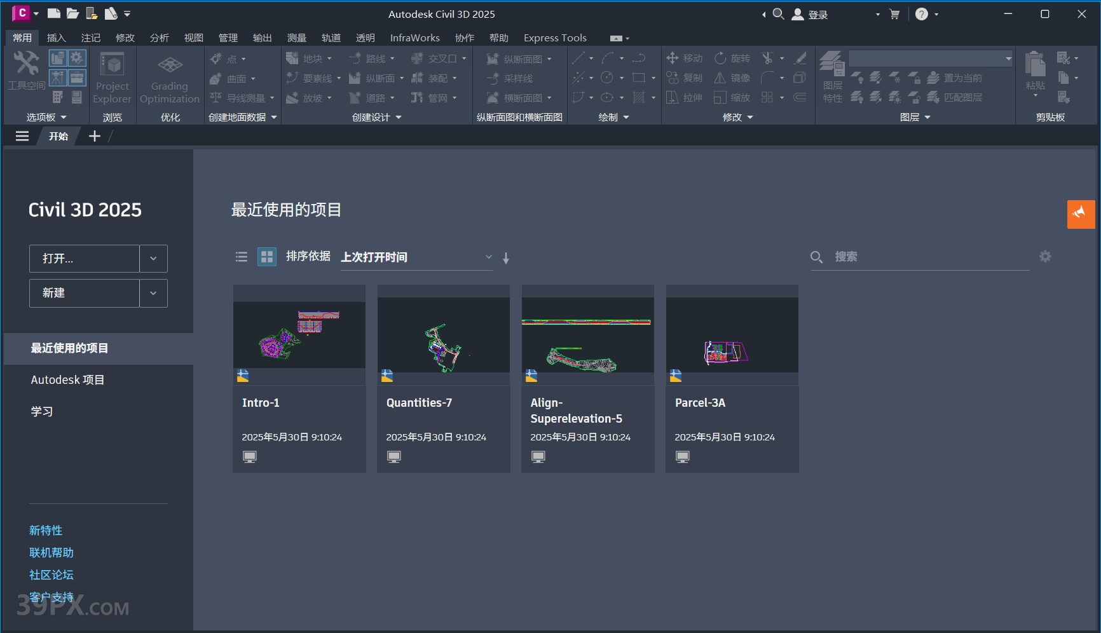Open the Express Tools ribbon tab
Viewport: 1101px width, 633px height.
555,37
